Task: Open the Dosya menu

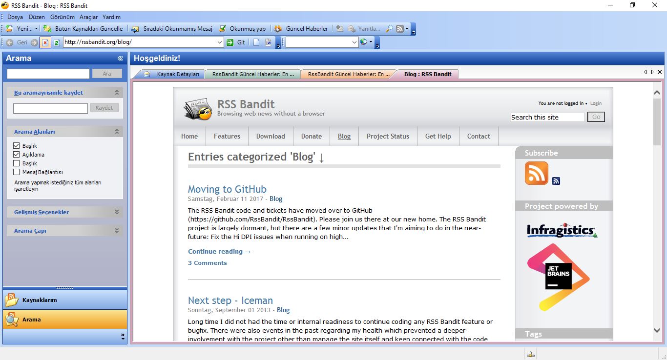Action: 15,17
